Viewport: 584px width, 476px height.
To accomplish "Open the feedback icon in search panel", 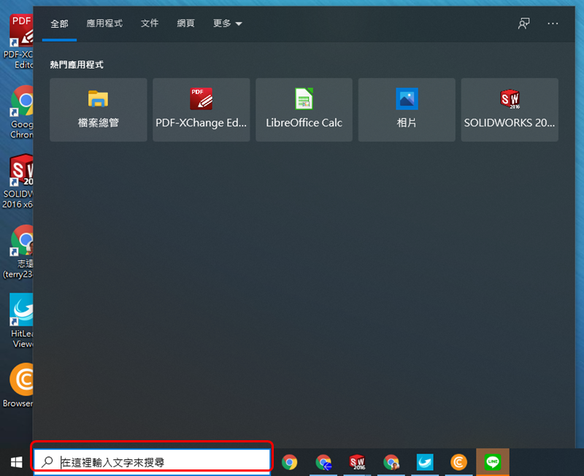I will pos(523,23).
